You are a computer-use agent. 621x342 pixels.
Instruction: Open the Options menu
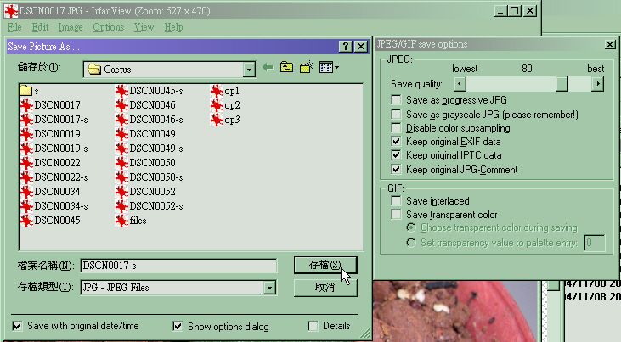[x=108, y=27]
